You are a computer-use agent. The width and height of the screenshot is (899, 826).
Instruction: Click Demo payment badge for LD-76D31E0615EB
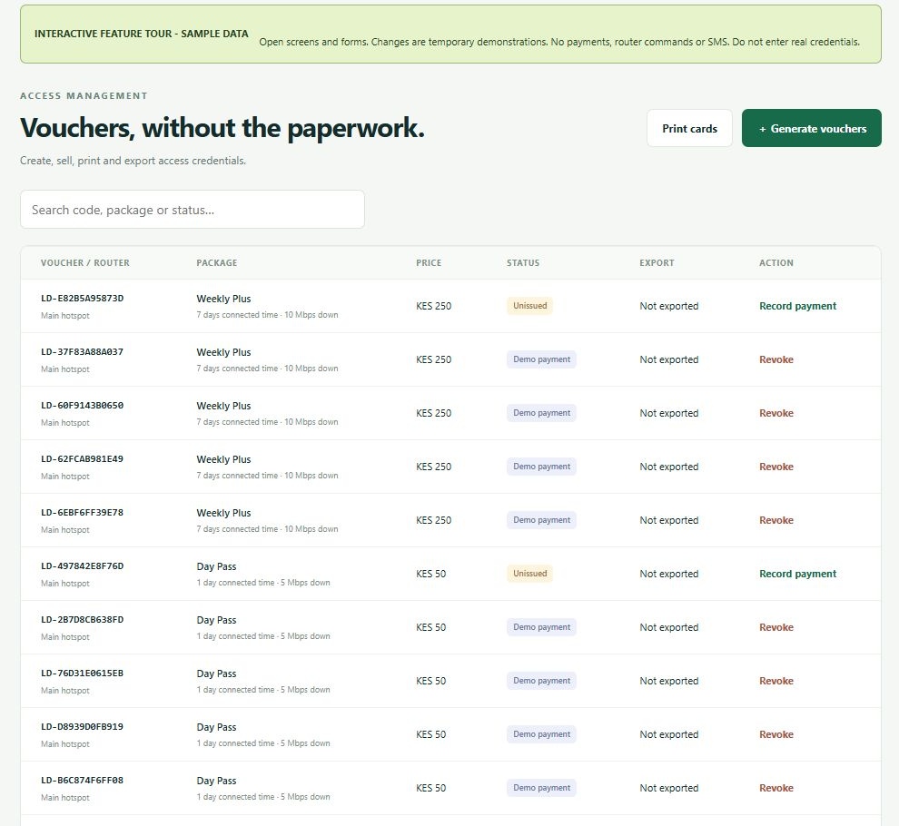click(541, 681)
